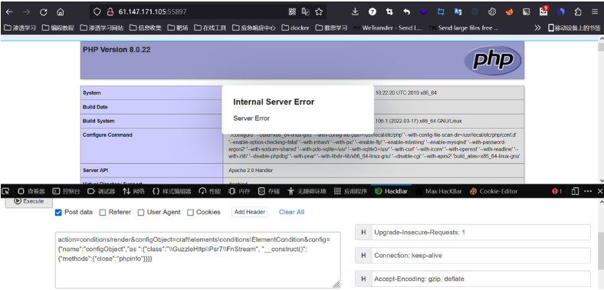Click the address bar URL 61.147.171.105
The width and height of the screenshot is (604, 290).
pos(153,12)
